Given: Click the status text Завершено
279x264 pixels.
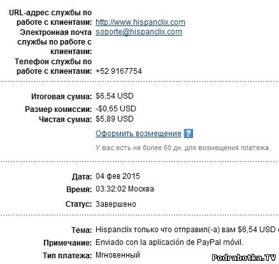Looking at the screenshot, I should pos(116,204).
